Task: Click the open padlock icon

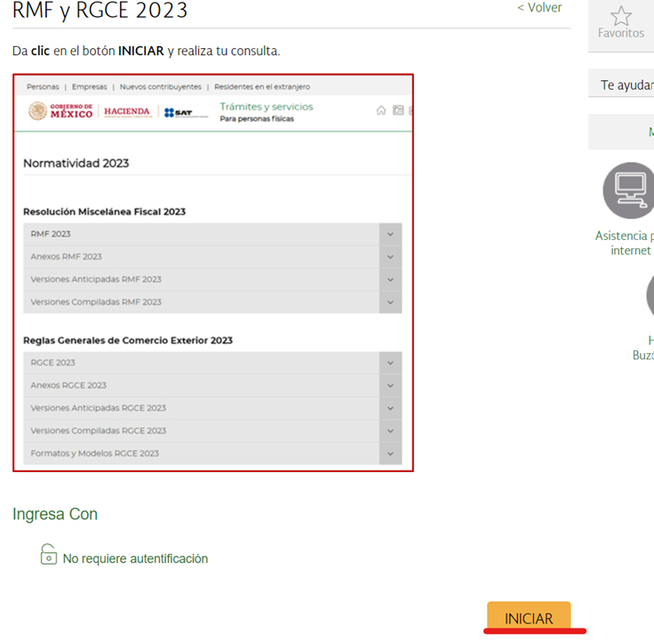Action: coord(48,556)
